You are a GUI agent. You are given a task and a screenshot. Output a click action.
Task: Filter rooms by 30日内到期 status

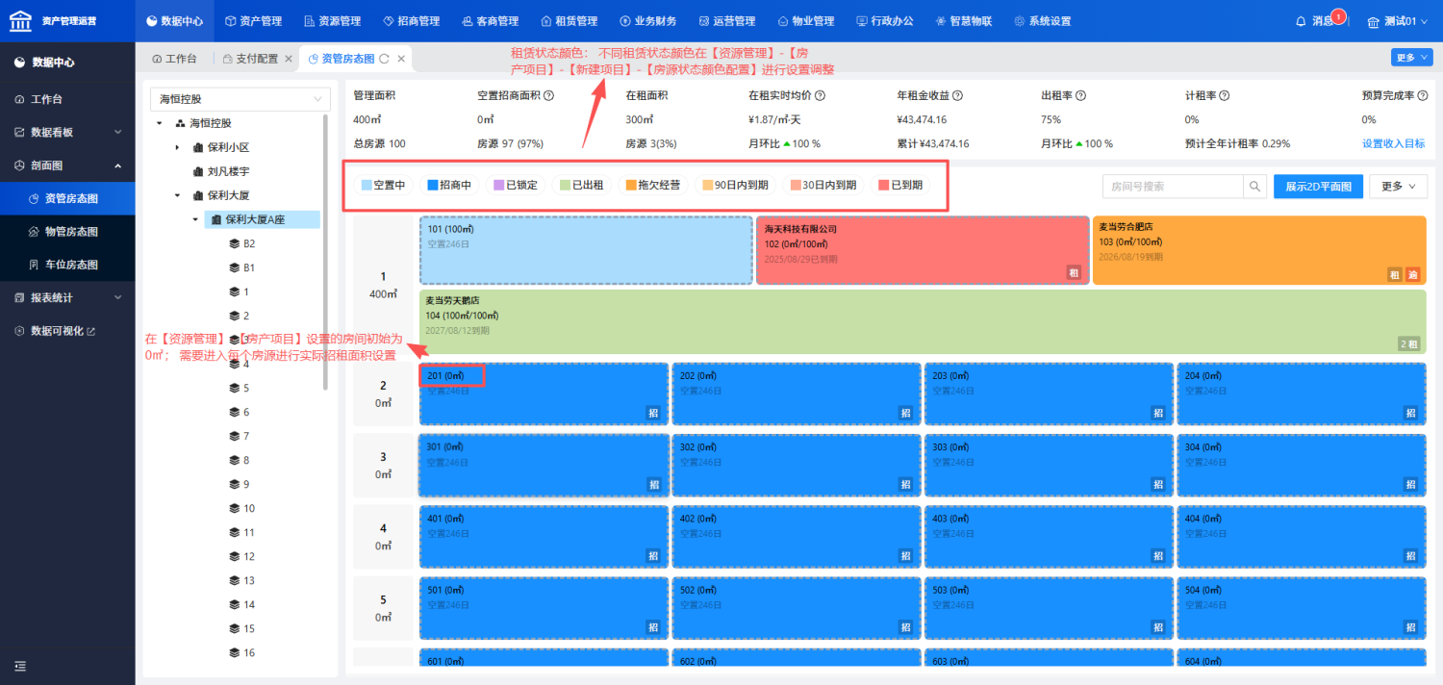823,185
